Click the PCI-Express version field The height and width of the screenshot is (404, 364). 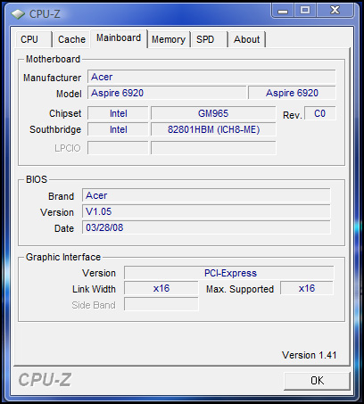click(229, 273)
